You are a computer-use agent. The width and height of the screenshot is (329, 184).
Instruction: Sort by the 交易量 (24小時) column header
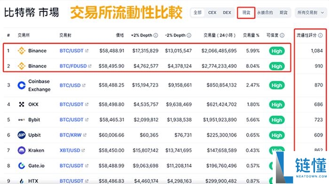[219, 35]
